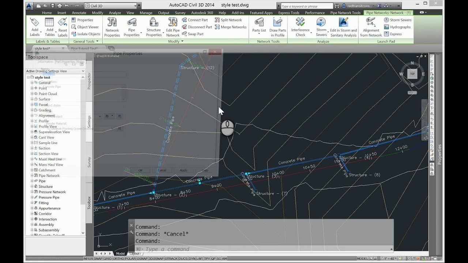Open Structure Properties in ribbon
Screen dimensions: 468x263
click(x=154, y=27)
